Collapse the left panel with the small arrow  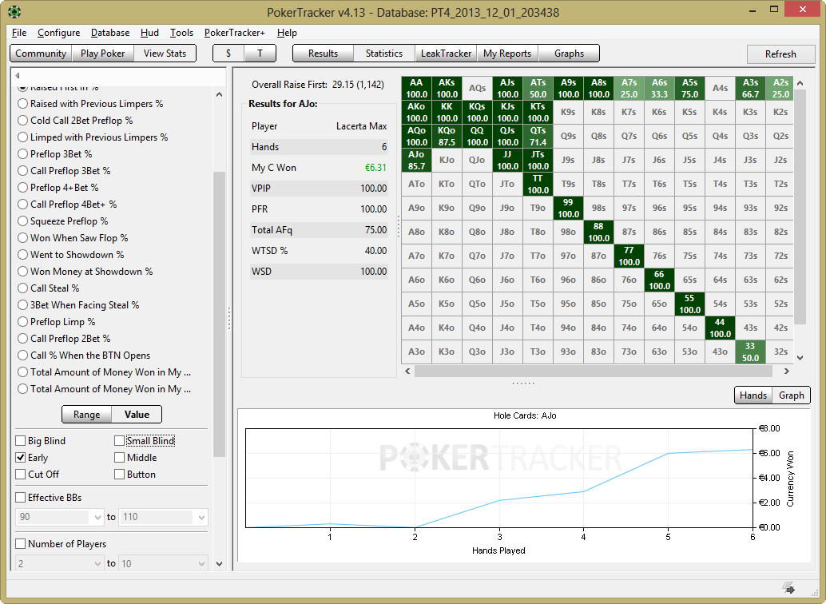18,75
